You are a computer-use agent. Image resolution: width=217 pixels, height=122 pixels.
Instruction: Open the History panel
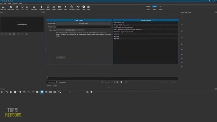point(78,8)
